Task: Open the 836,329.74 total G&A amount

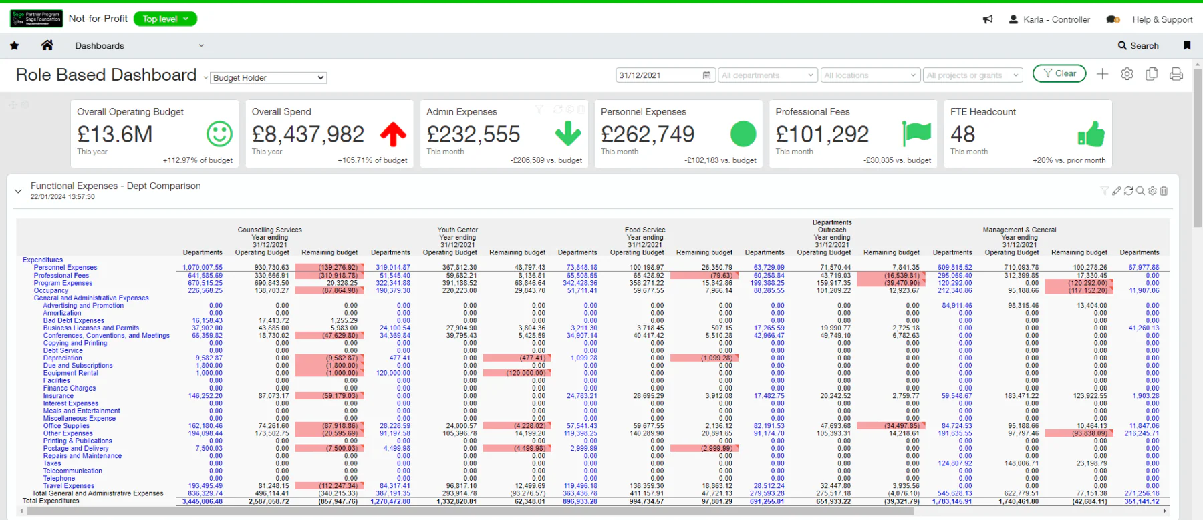Action: [x=205, y=493]
